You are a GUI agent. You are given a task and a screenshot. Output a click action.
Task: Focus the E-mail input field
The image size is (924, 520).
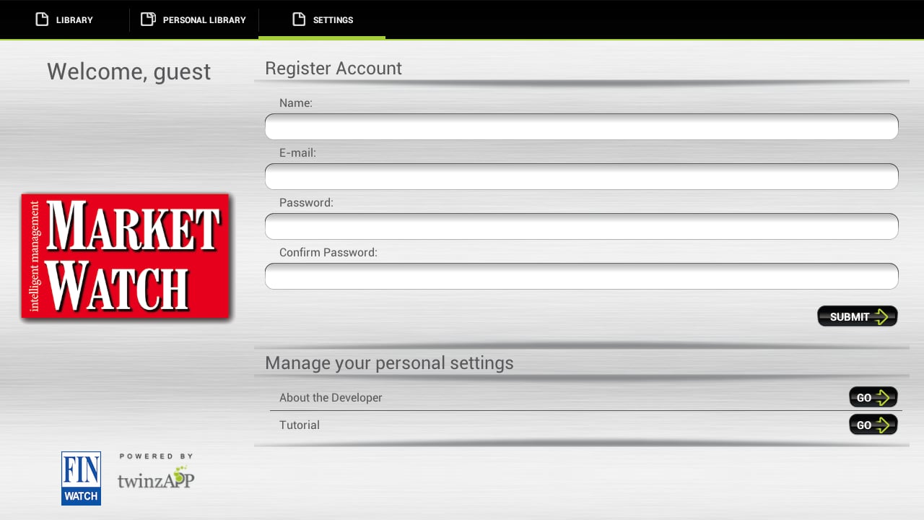coord(582,177)
